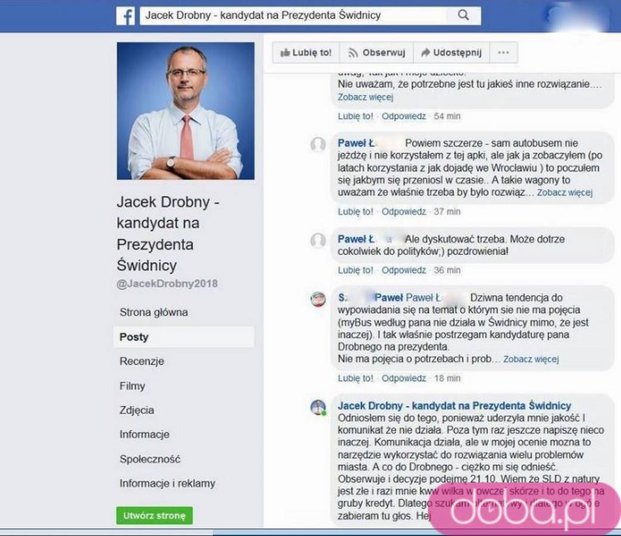Share the page with Udostępnij button
This screenshot has width=621, height=536.
tap(452, 52)
